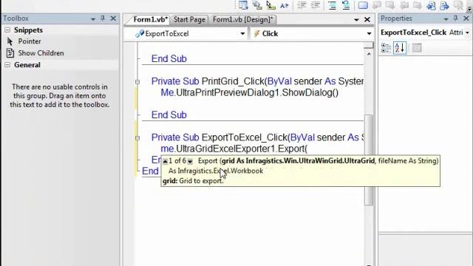Collapse the ExportToExcel_Click sub outline

coord(137,138)
